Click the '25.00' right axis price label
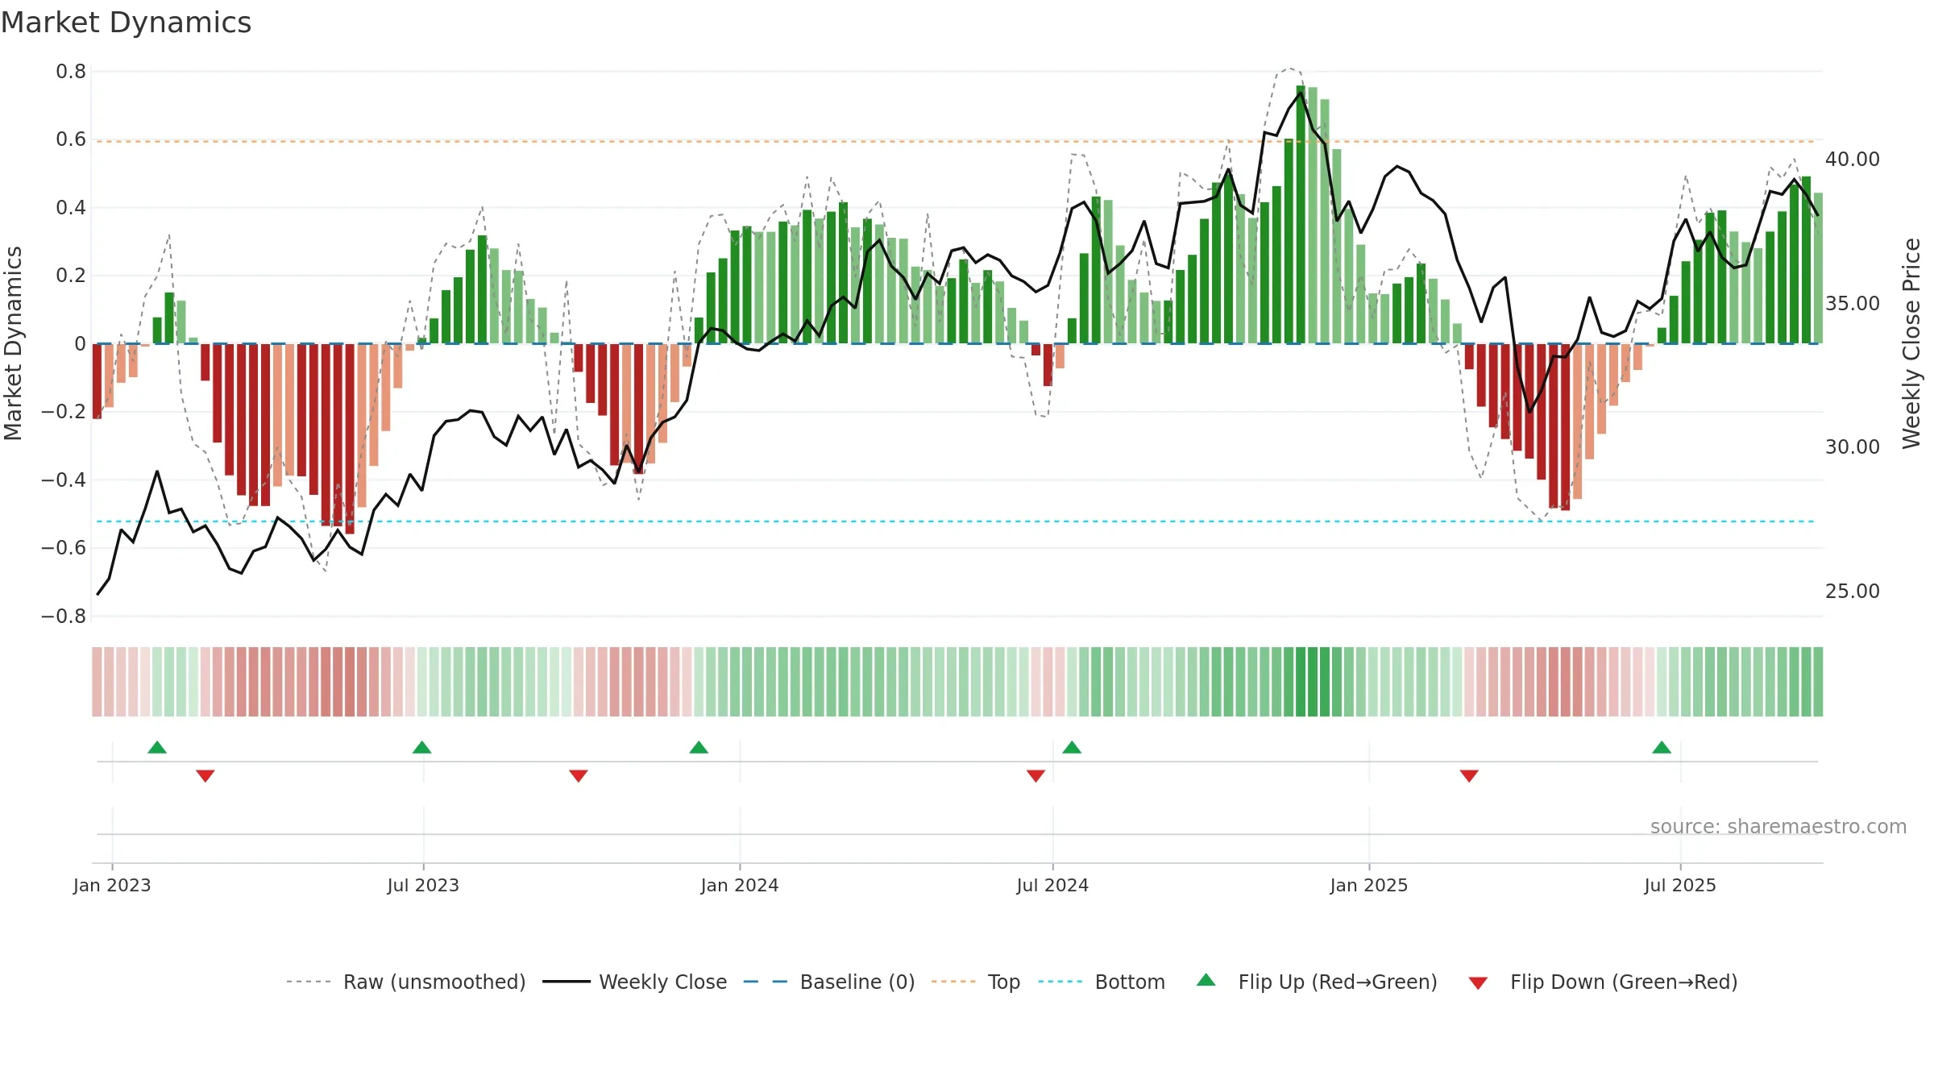The height and width of the screenshot is (1088, 1934). pos(1853,592)
